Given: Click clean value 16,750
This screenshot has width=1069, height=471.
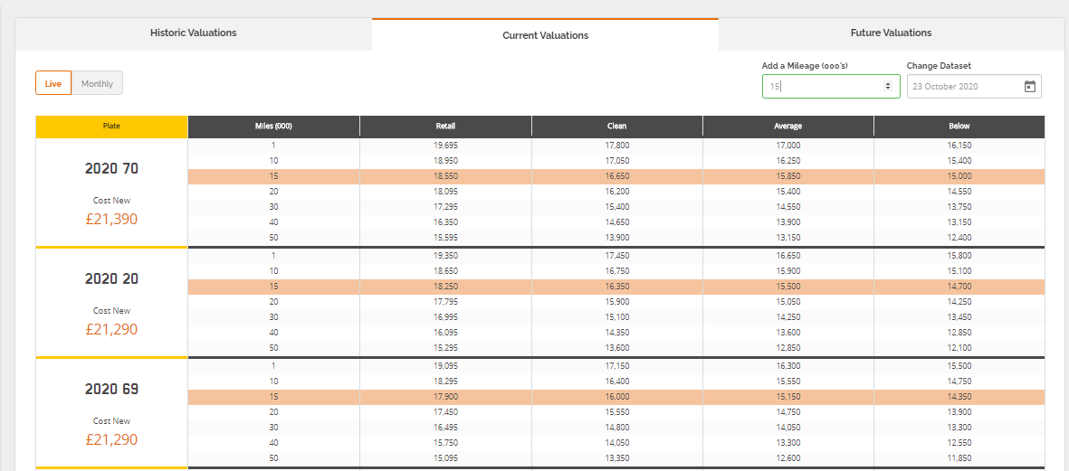Looking at the screenshot, I should pyautogui.click(x=616, y=271).
